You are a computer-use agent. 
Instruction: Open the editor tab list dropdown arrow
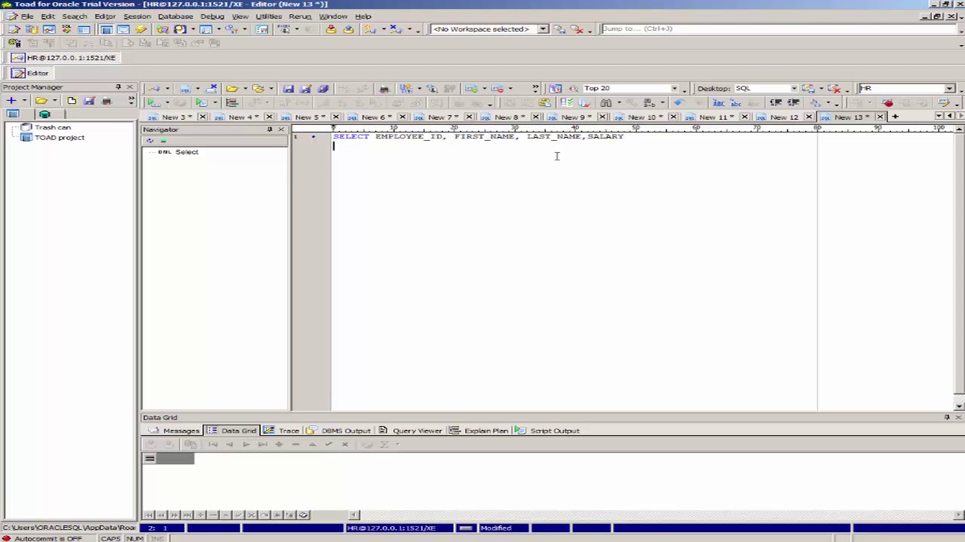(939, 116)
